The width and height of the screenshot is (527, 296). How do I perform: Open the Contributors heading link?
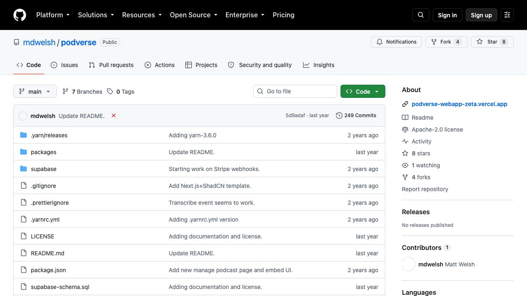pyautogui.click(x=426, y=247)
